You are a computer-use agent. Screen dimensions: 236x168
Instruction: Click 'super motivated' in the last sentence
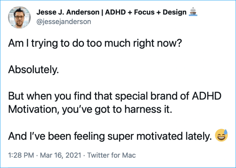tap(143, 136)
